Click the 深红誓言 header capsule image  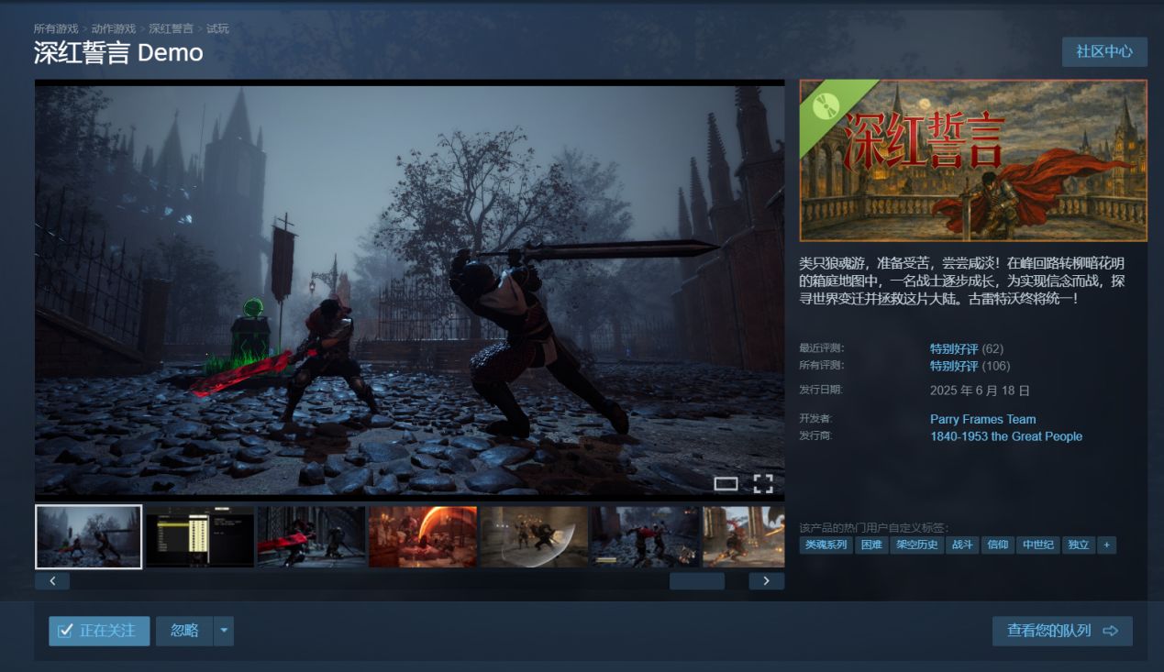tap(973, 160)
